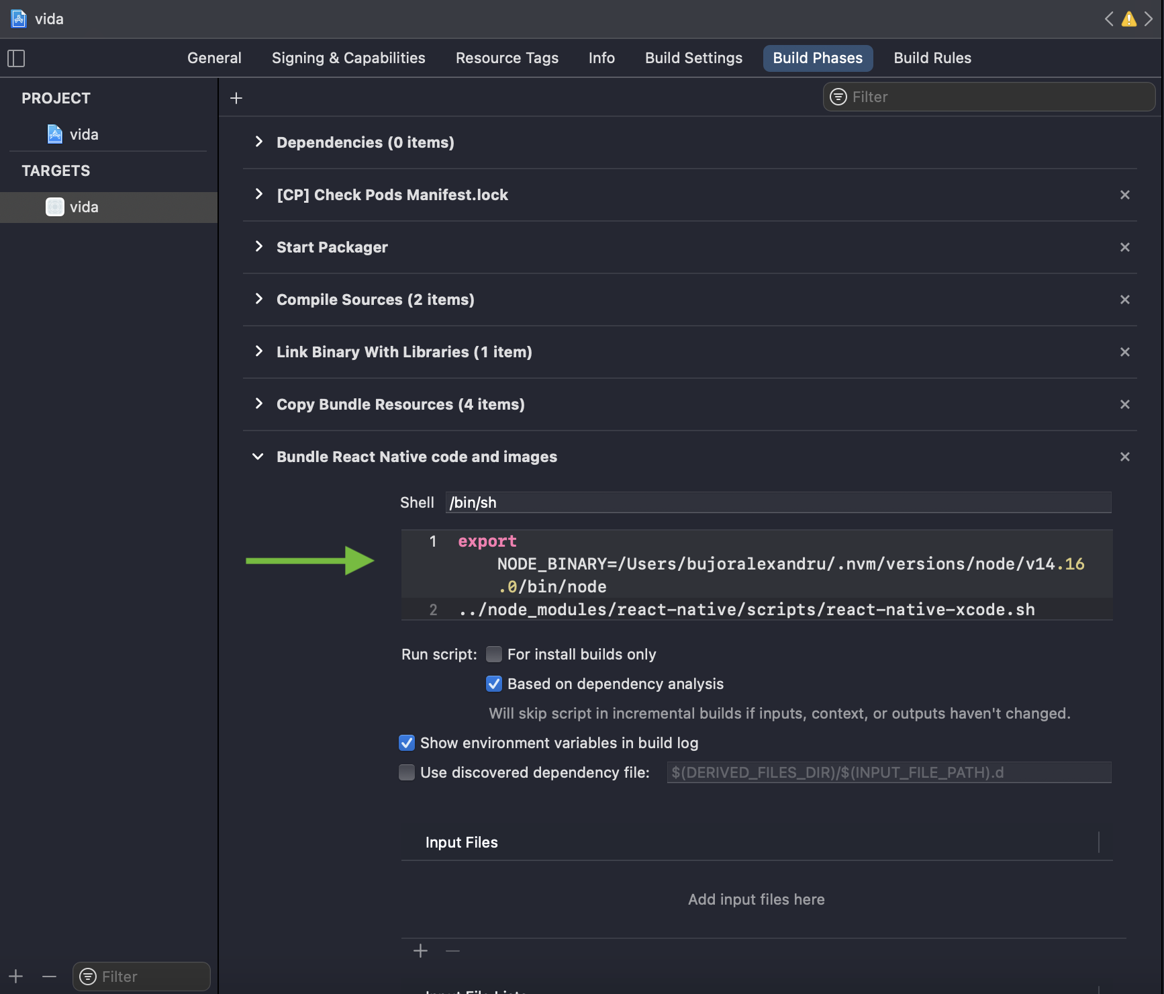Screen dimensions: 1164x994
Task: Click minus icon under Input Files
Action: [x=453, y=951]
